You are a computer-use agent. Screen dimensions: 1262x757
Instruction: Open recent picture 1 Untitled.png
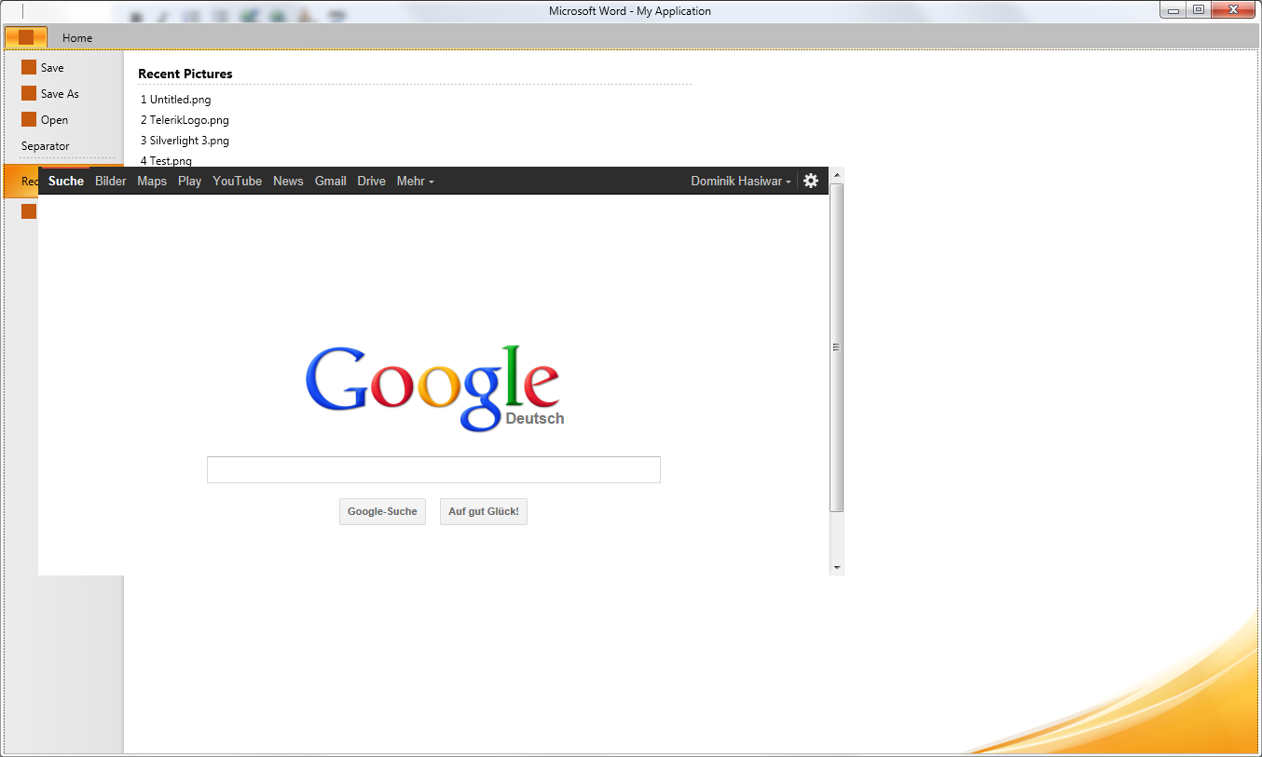[176, 100]
